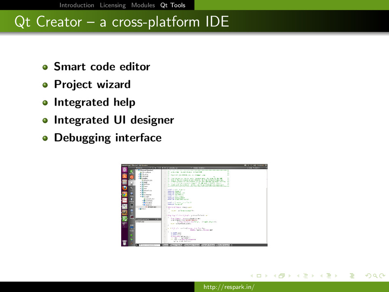The height and width of the screenshot is (292, 389).
Task: Jump to the Introduction section
Action: coord(77,5)
